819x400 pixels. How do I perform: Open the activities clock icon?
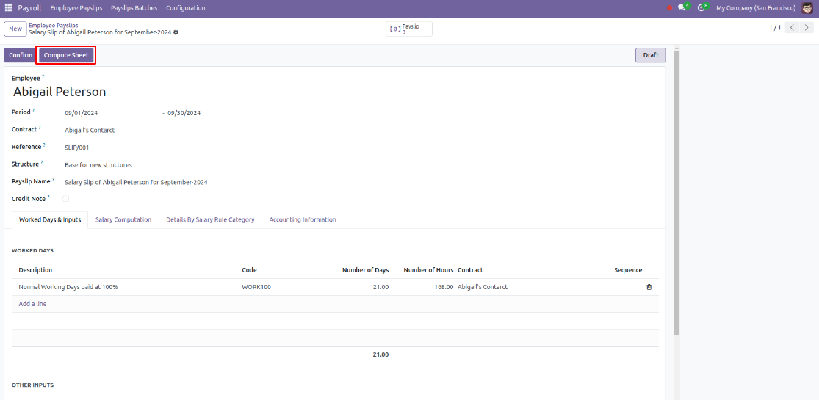point(702,8)
